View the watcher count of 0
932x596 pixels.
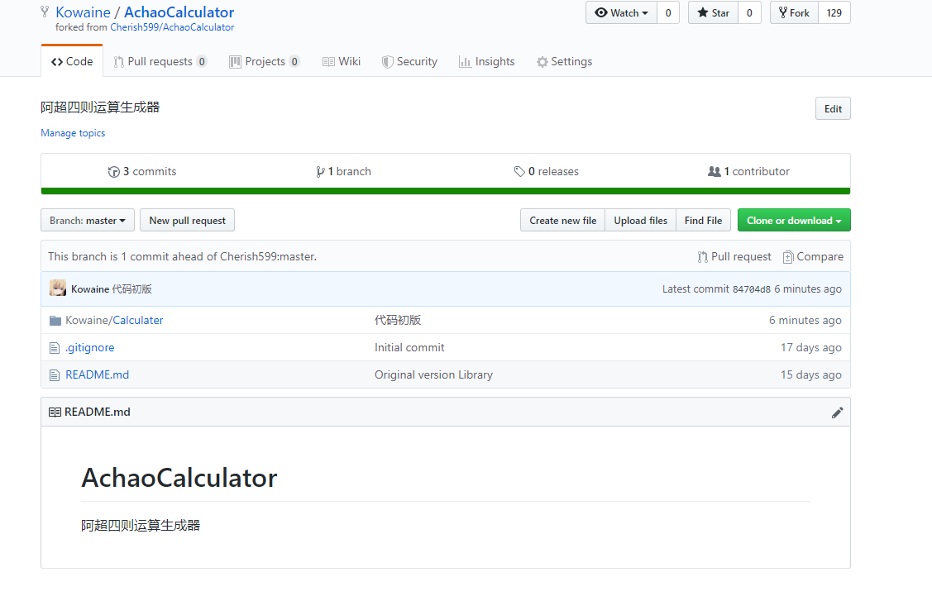pos(668,13)
